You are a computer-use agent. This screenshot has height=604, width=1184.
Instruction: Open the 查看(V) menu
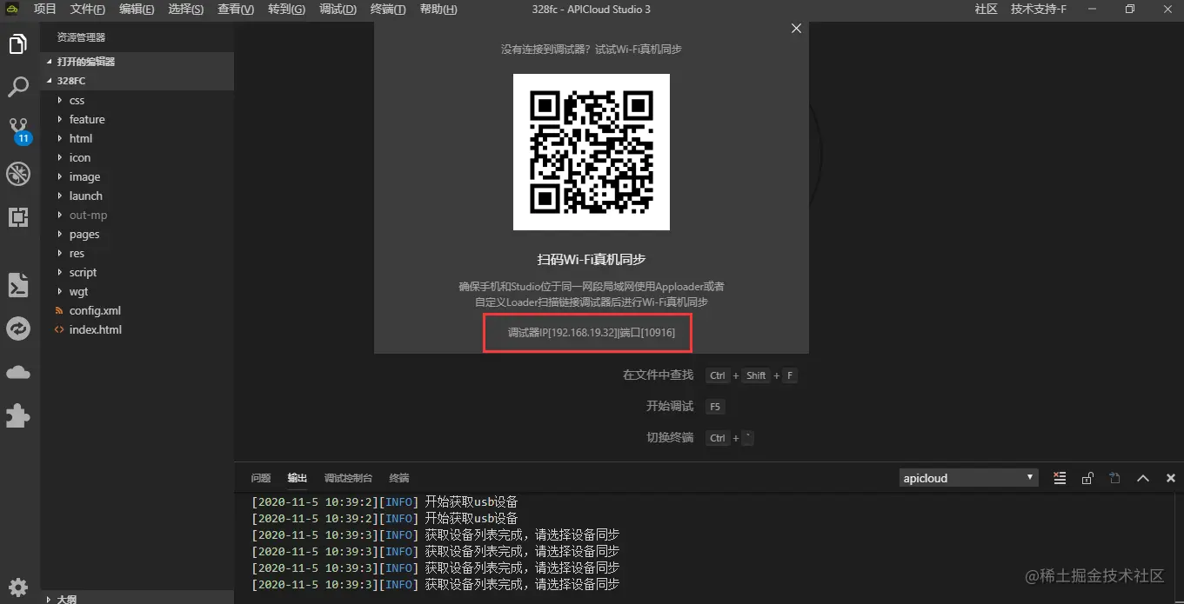coord(236,10)
